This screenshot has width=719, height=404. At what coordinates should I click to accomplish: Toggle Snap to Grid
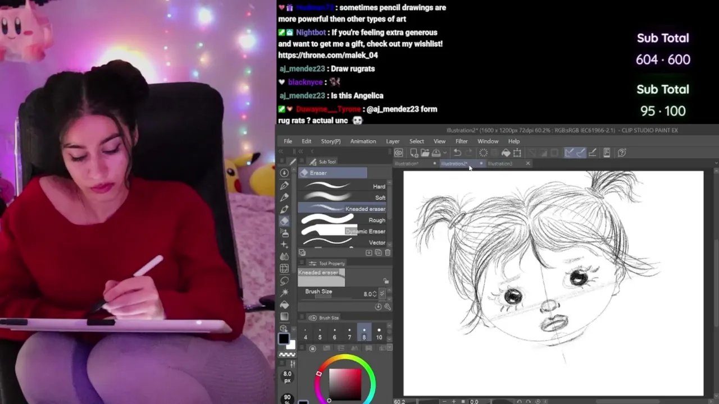pyautogui.click(x=592, y=153)
